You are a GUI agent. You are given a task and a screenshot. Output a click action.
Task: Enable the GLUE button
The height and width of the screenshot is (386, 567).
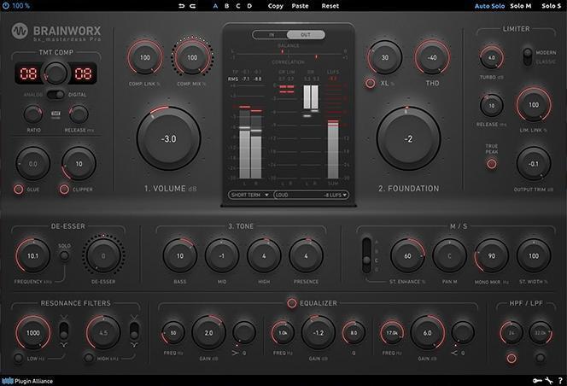coord(17,189)
